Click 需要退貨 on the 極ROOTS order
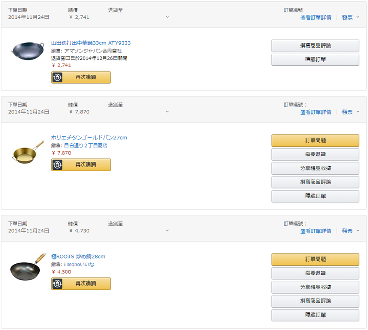The height and width of the screenshot is (330, 368). click(x=315, y=273)
